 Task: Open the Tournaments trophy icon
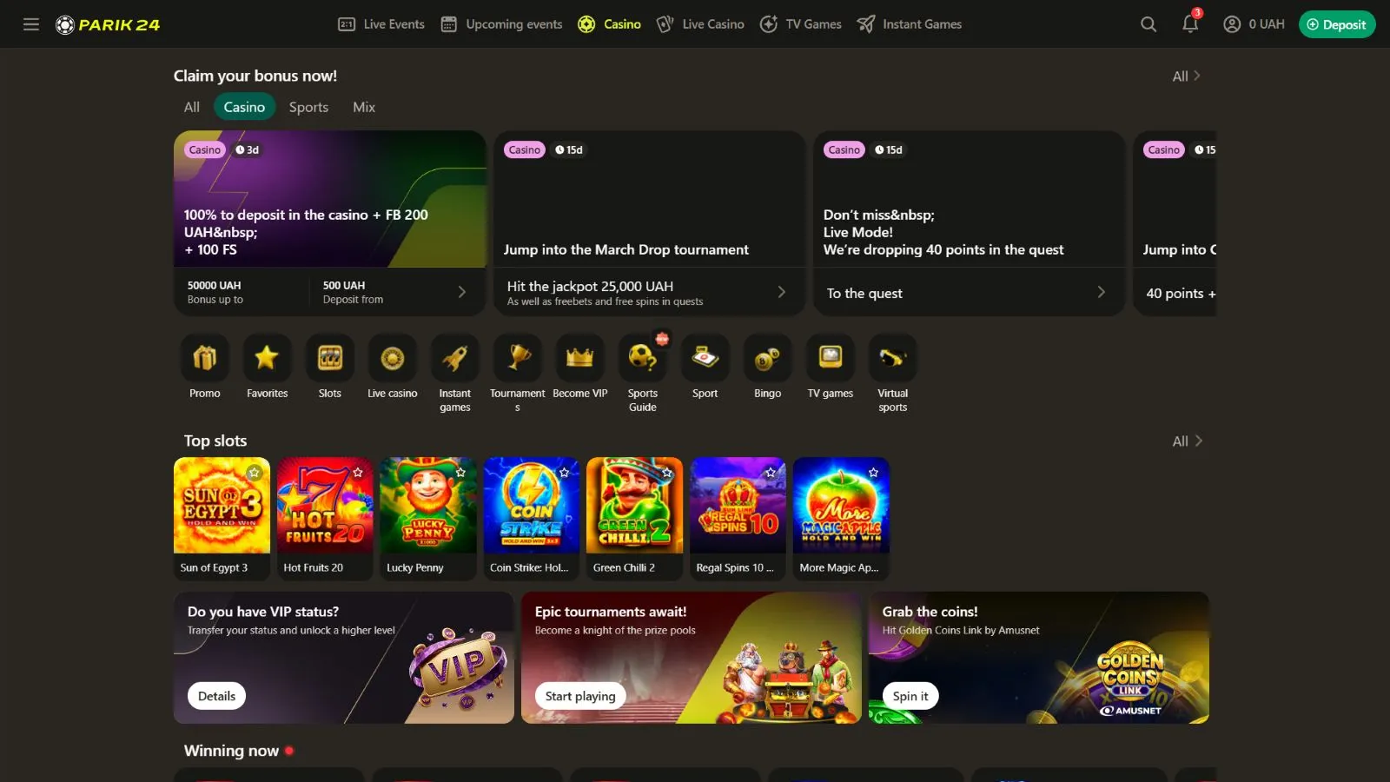point(518,358)
